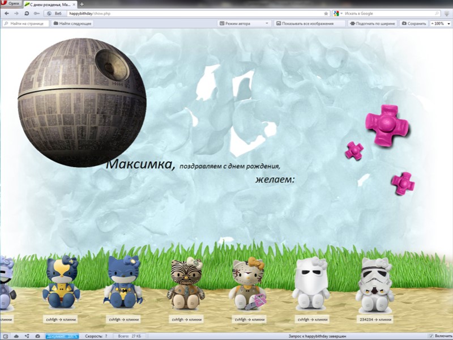The height and width of the screenshot is (340, 453).
Task: Click the Batman Hello Kitty figure
Action: [x=123, y=281]
